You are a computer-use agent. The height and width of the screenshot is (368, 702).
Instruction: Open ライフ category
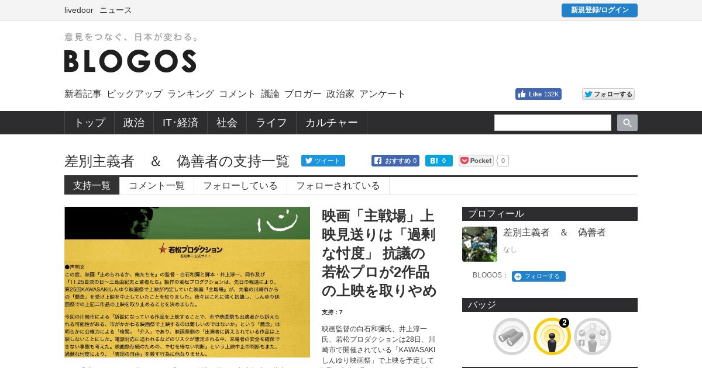tap(271, 123)
